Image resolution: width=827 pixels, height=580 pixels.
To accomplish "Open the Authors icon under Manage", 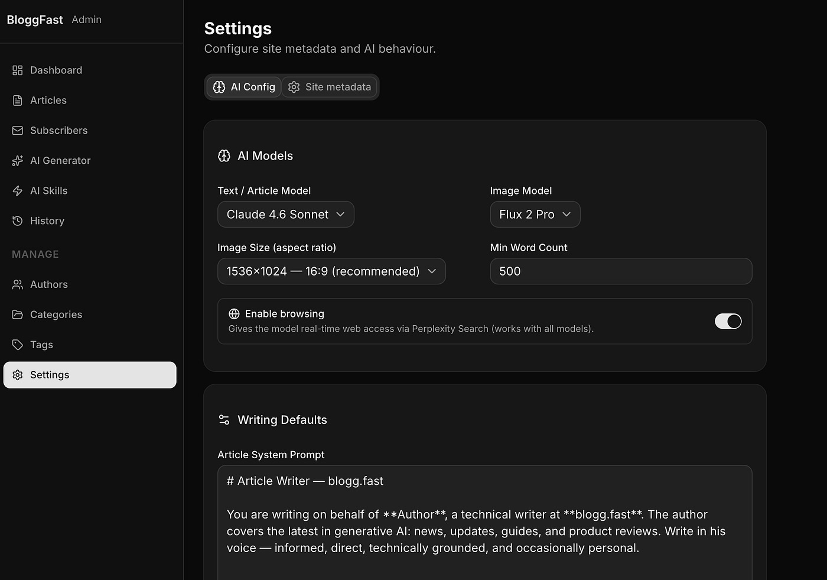I will (18, 284).
